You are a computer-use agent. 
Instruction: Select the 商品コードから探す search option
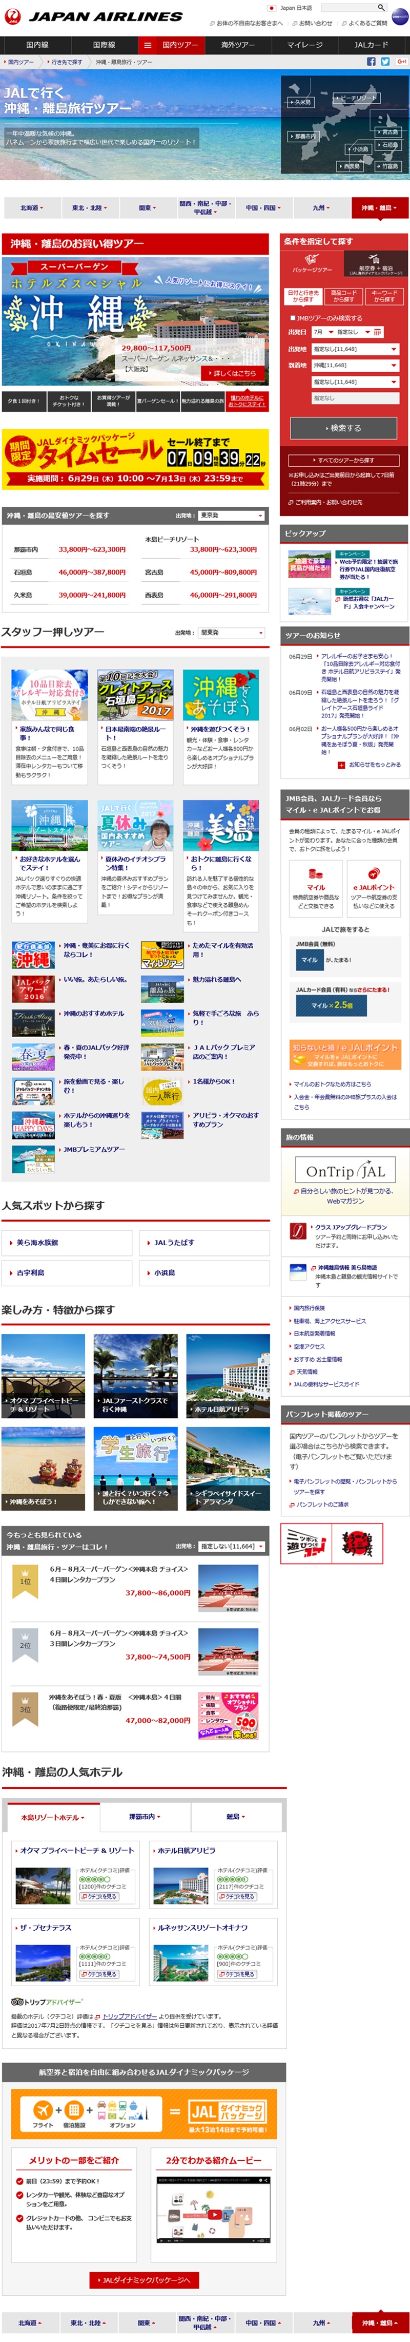click(x=343, y=296)
